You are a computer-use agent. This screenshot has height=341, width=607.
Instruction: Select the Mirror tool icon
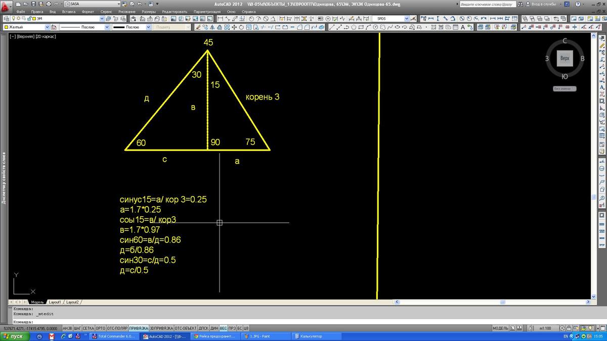pos(212,27)
